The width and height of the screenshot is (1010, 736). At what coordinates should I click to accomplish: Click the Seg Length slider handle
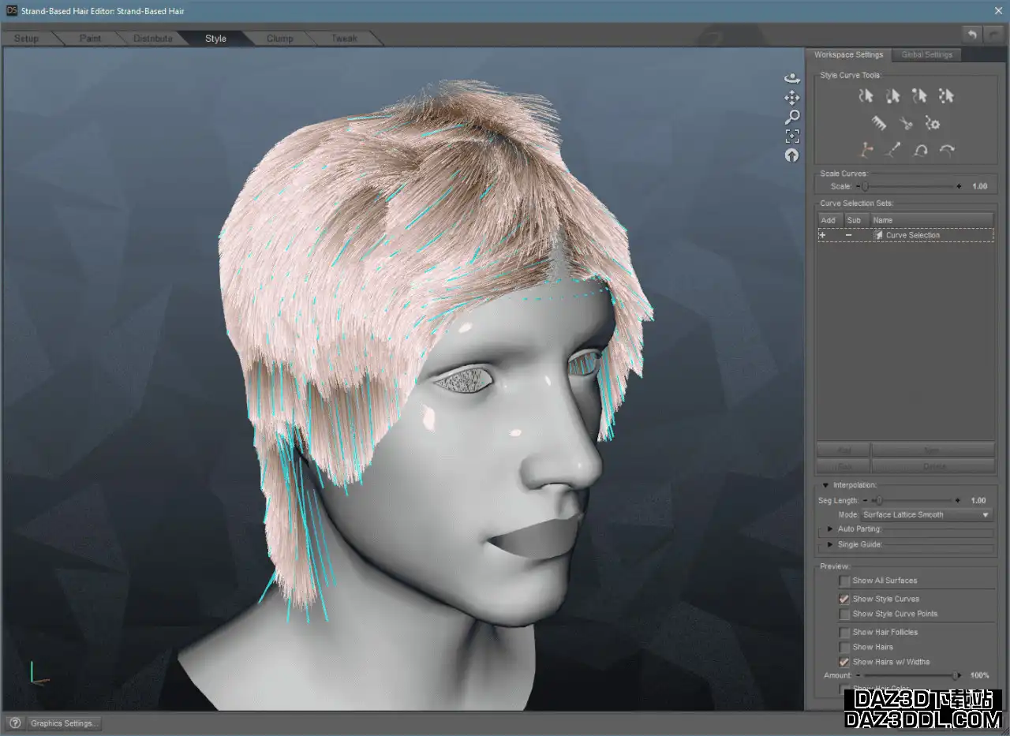(x=878, y=500)
